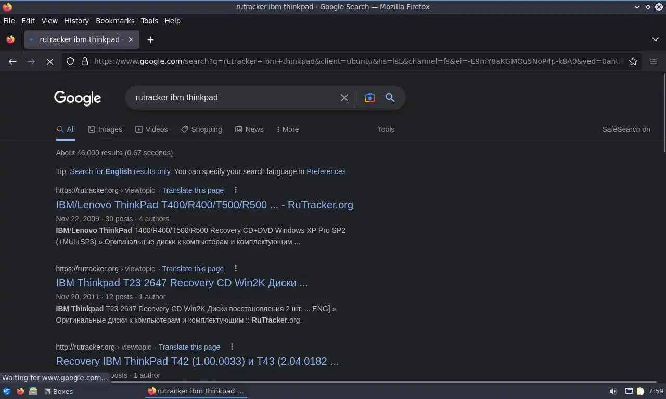Select the rutracker ibm thinkpad taskbar window
This screenshot has height=399, width=666.
pos(196,391)
